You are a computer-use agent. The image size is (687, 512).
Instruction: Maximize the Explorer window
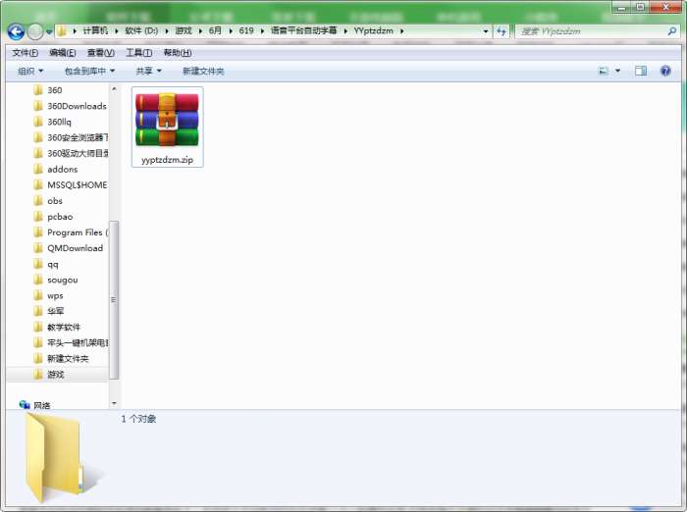tap(640, 8)
